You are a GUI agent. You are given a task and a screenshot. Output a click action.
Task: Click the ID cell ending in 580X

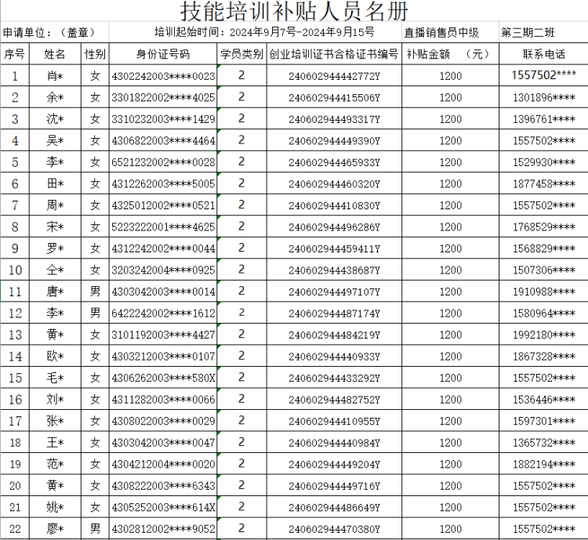(x=163, y=379)
